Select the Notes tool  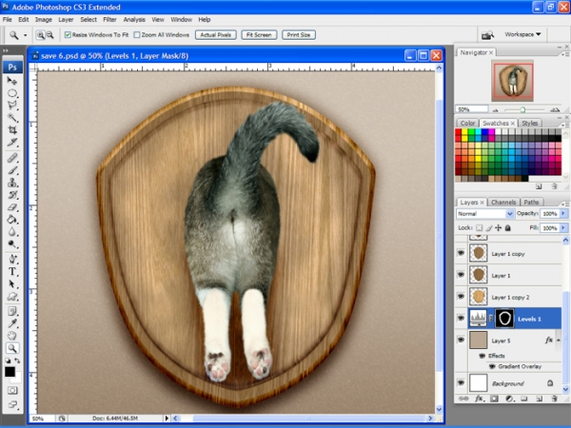pos(12,312)
